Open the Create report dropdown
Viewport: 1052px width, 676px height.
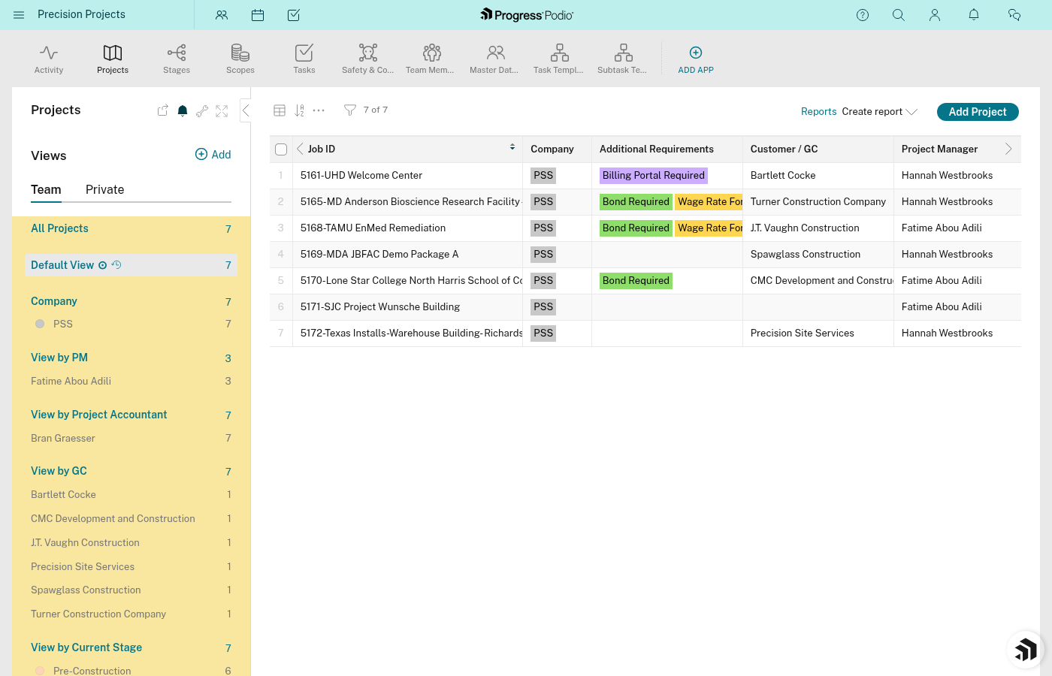[879, 111]
